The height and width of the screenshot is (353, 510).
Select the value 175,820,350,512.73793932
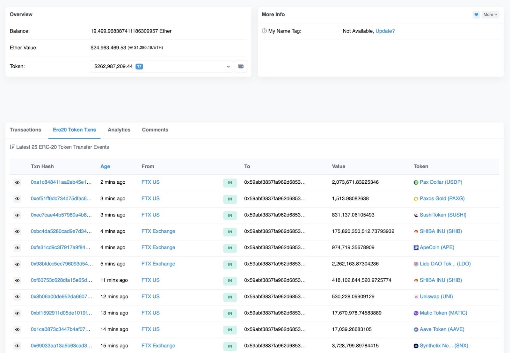click(x=363, y=231)
